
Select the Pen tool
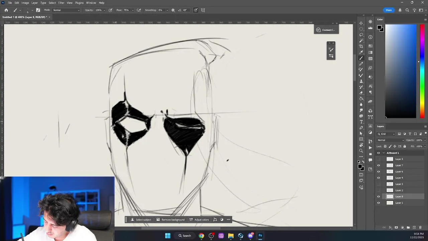pyautogui.click(x=361, y=128)
